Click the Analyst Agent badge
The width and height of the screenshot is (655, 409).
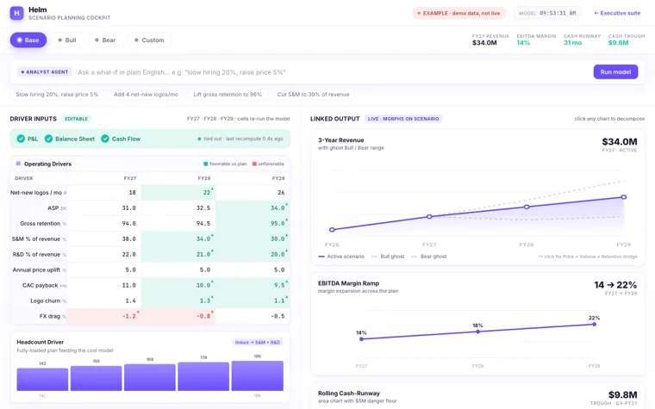pos(45,72)
